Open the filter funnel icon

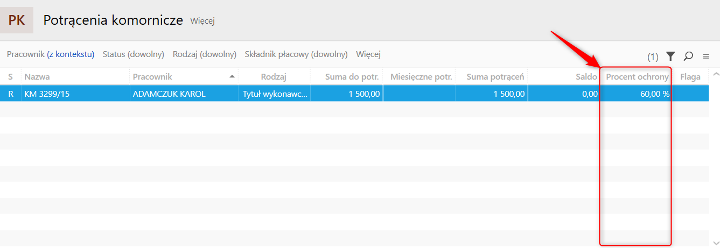[x=670, y=56]
